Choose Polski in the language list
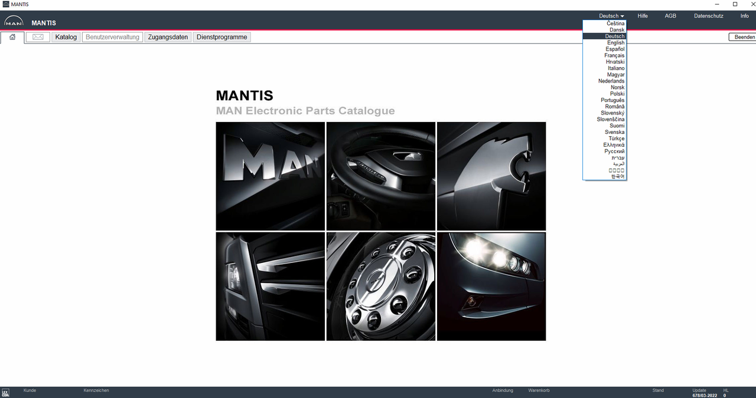756x398 pixels. (x=605, y=94)
